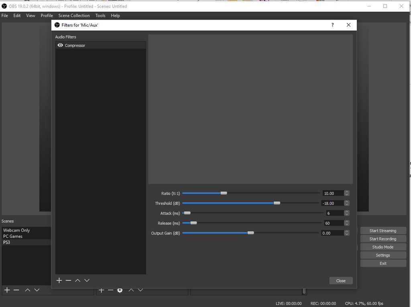Screen dimensions: 411x307
Task: Select the Compressor filter in Audio Filters list
Action: [101, 45]
